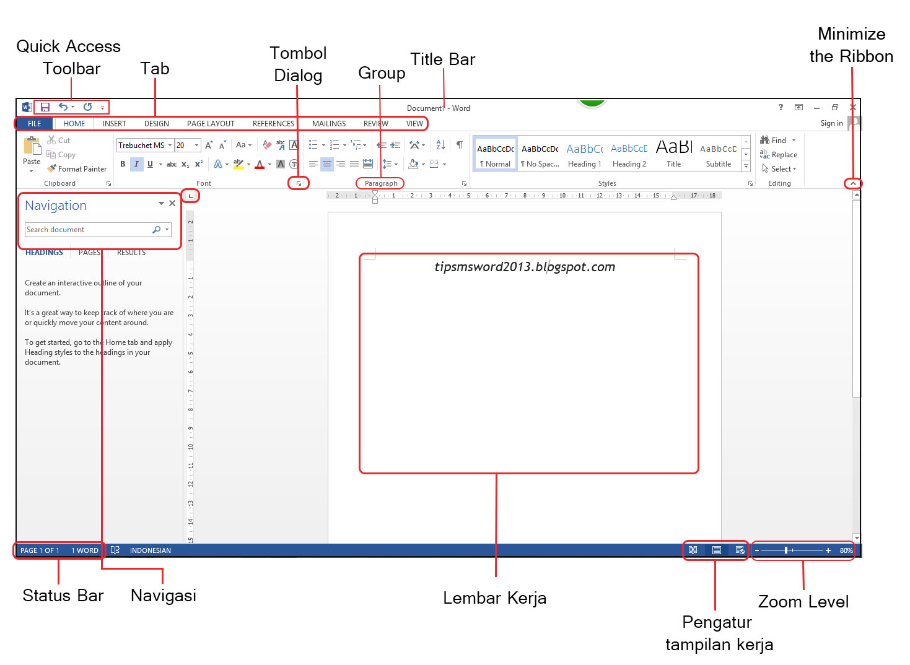Screen dimensions: 910x665
Task: Click the Cut scissors command
Action: point(59,141)
